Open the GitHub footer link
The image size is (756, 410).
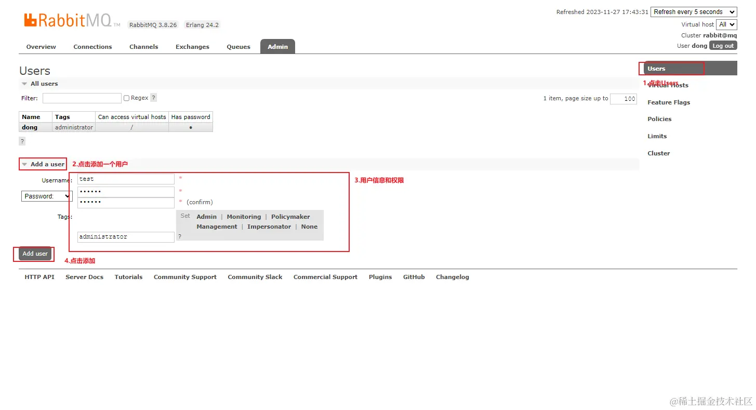(x=414, y=277)
